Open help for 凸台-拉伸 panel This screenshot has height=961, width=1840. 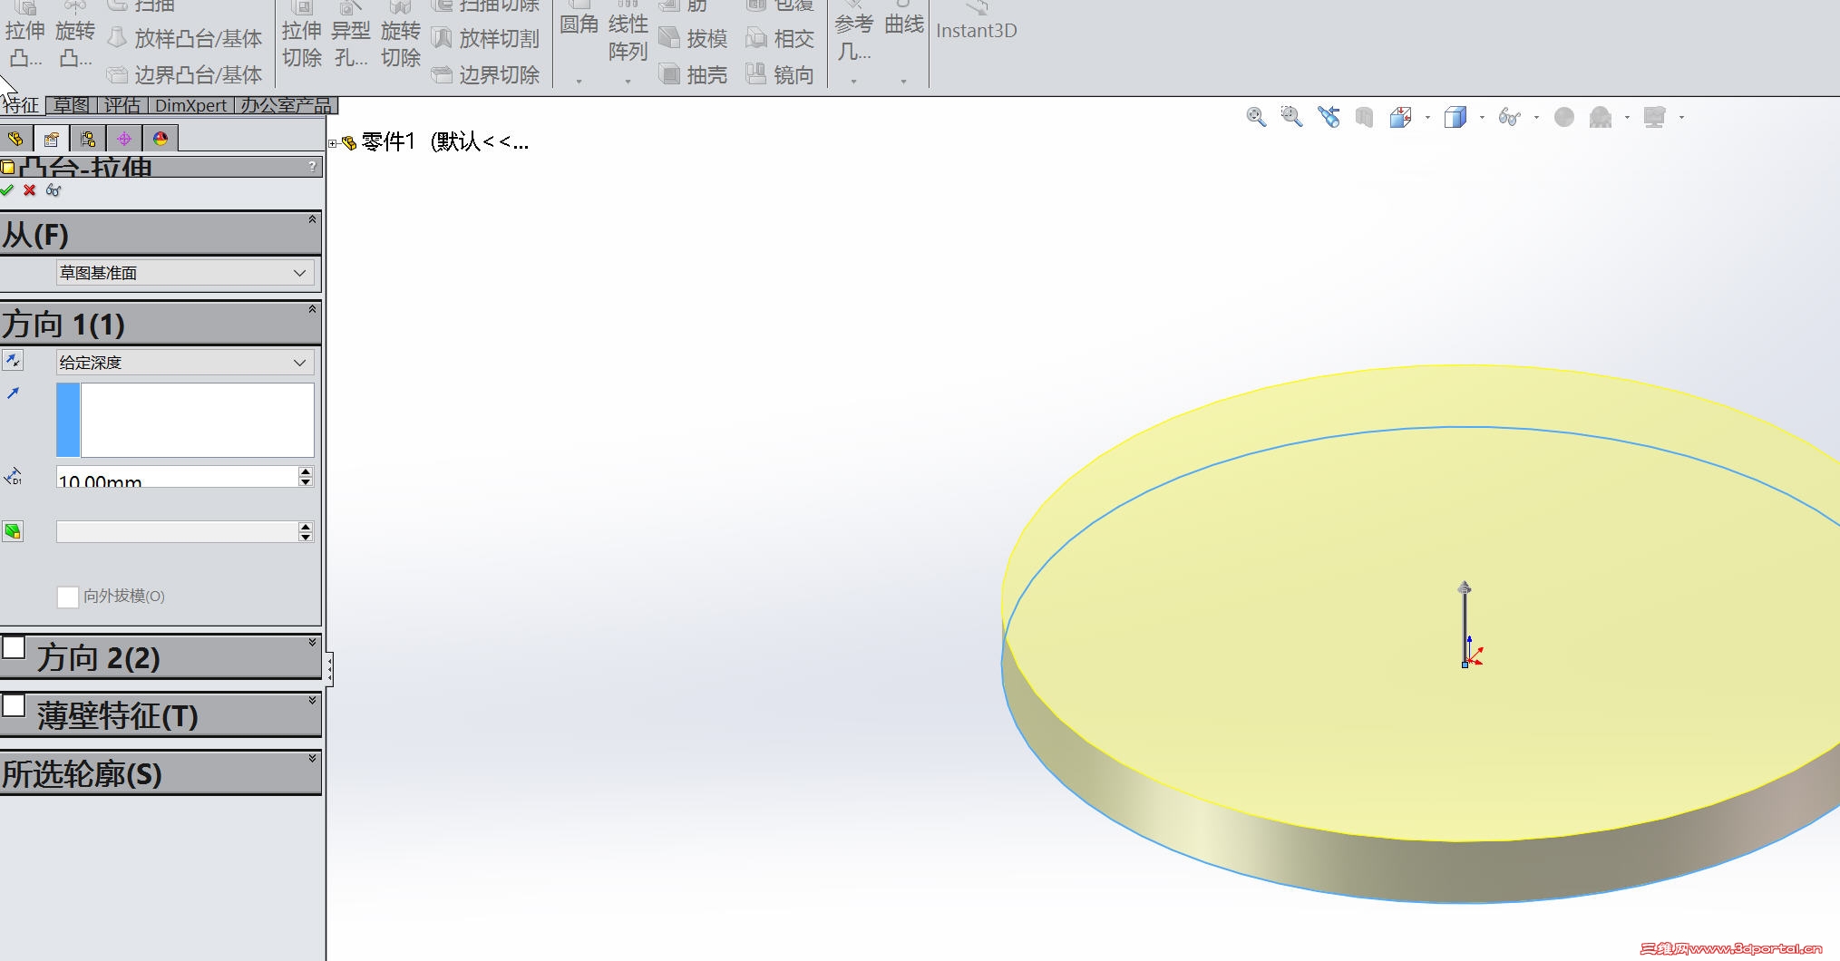click(312, 166)
